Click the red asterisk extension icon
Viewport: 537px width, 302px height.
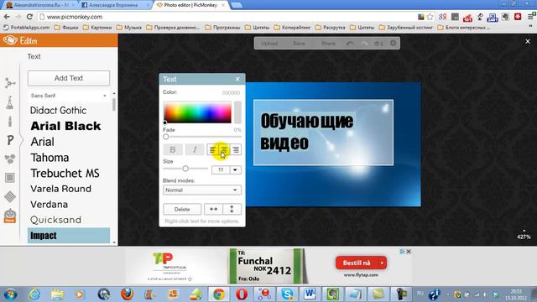pyautogui.click(x=518, y=17)
